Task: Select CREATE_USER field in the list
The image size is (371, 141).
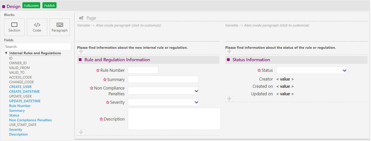Action: pyautogui.click(x=20, y=87)
